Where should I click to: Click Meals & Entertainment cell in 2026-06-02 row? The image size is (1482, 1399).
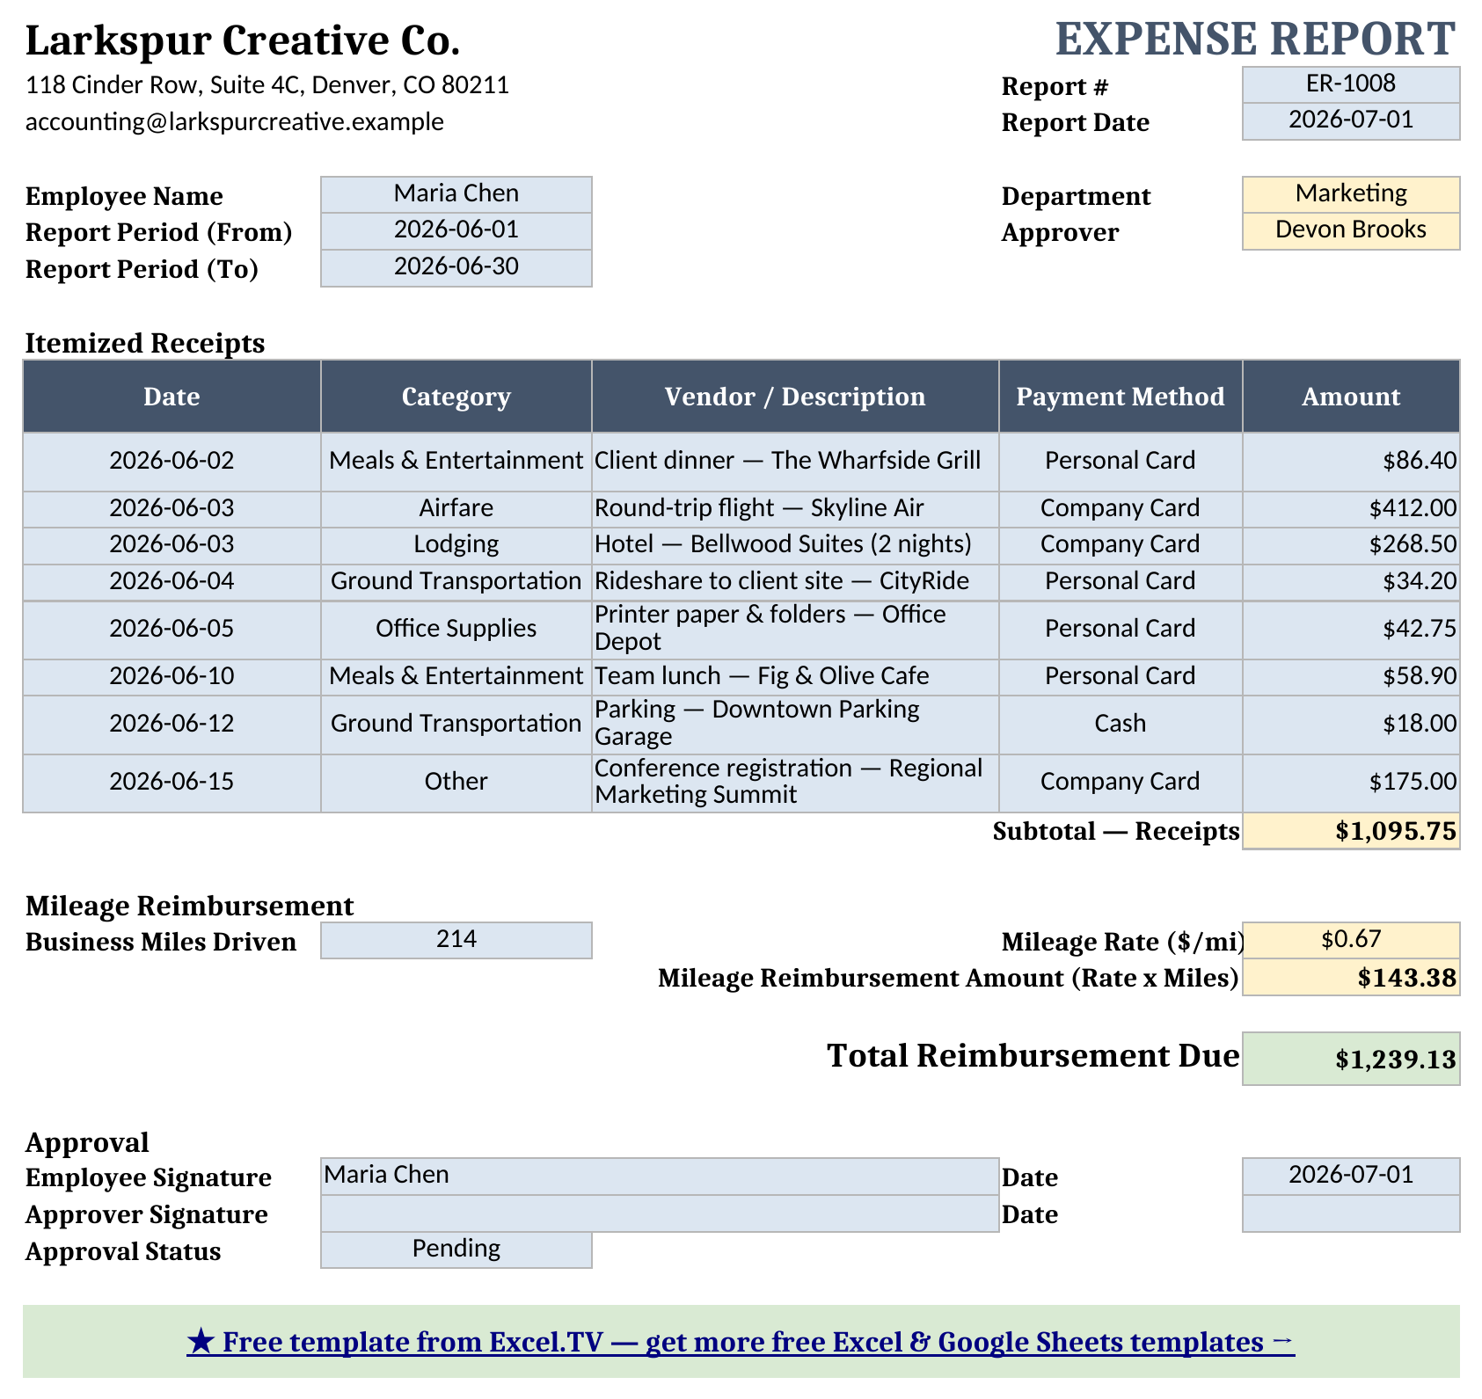[456, 461]
